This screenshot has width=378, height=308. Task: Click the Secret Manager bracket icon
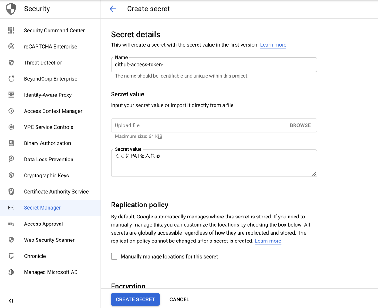11,208
